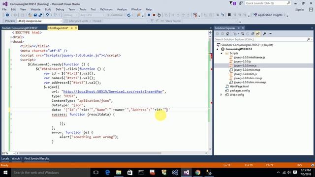Click the Save icon in toolbar
Viewport: 315px width, 177px height.
click(x=35, y=15)
